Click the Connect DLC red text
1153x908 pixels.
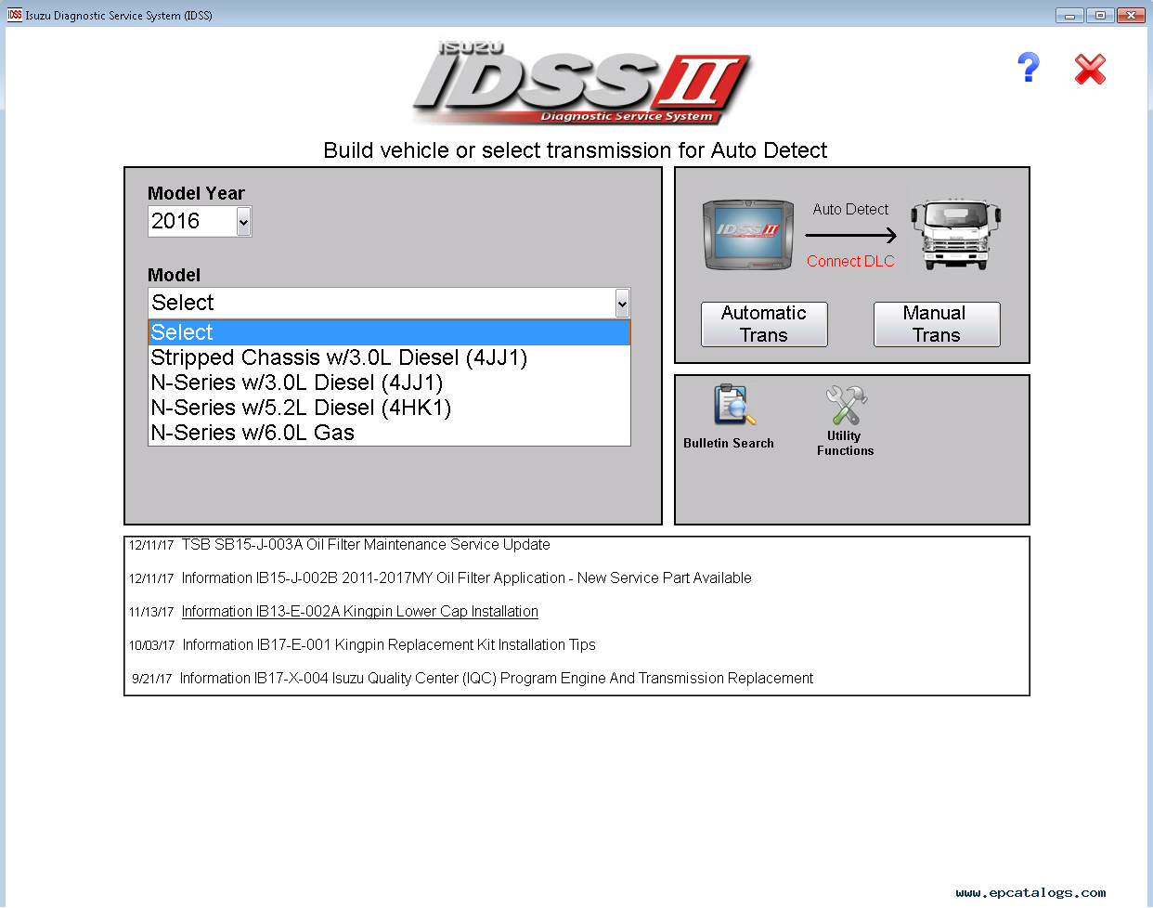[x=850, y=261]
